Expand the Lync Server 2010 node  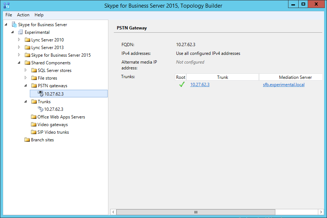click(x=19, y=40)
